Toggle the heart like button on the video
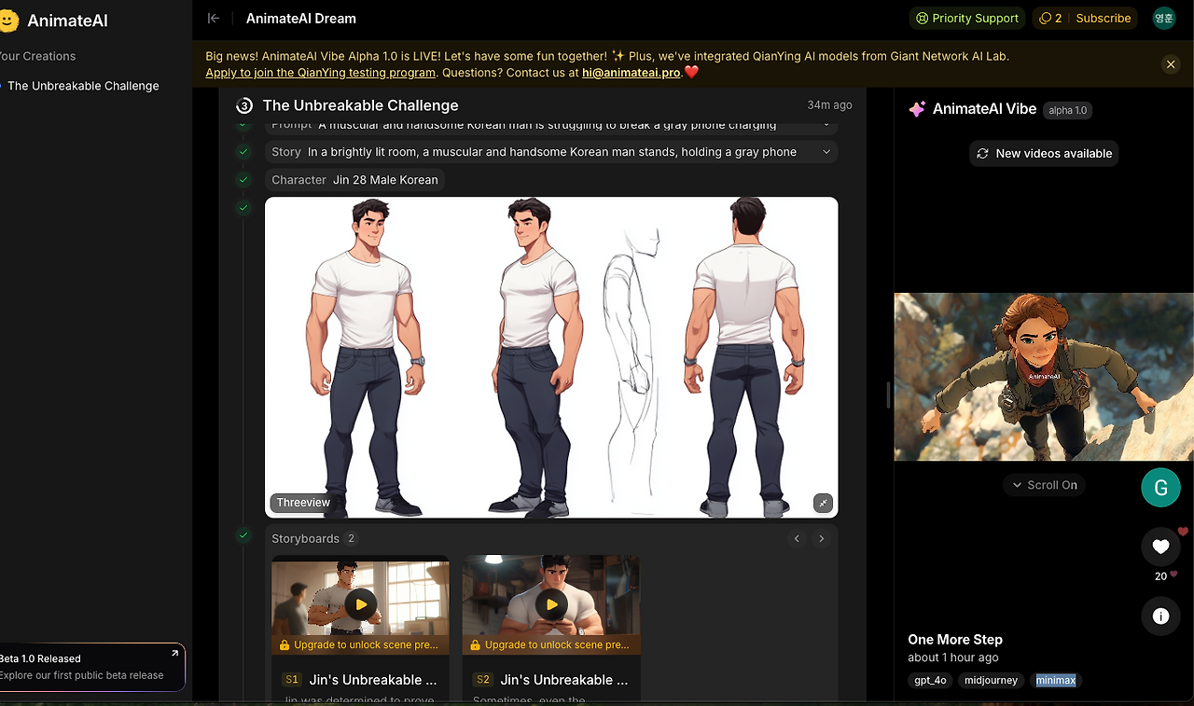 pos(1160,547)
